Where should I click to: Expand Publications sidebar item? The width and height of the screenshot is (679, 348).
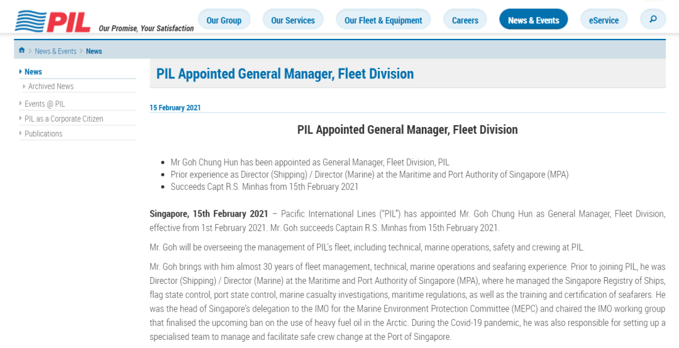[x=43, y=134]
